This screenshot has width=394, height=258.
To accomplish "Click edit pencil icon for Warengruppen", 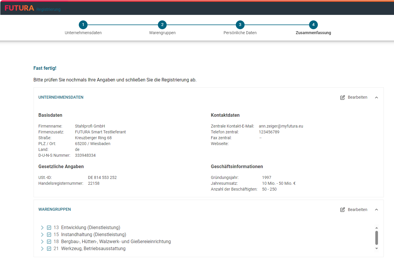I will pyautogui.click(x=343, y=210).
